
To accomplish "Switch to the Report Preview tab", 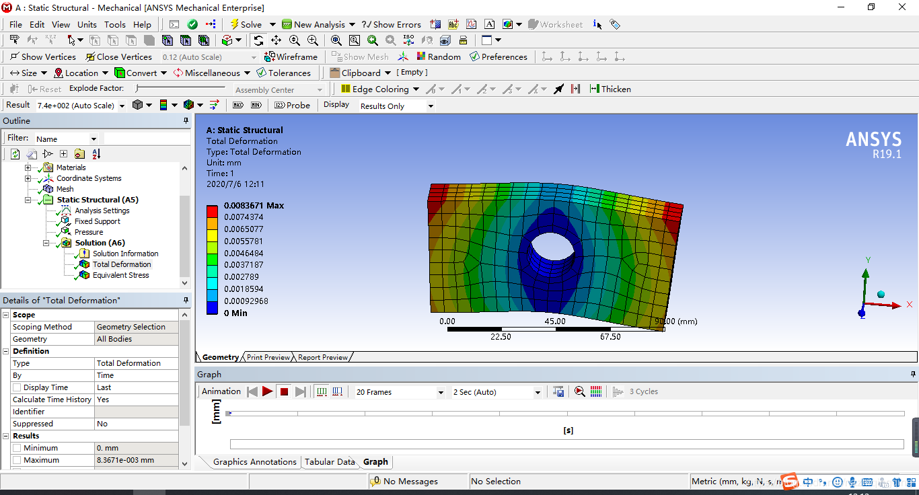I will [x=323, y=357].
